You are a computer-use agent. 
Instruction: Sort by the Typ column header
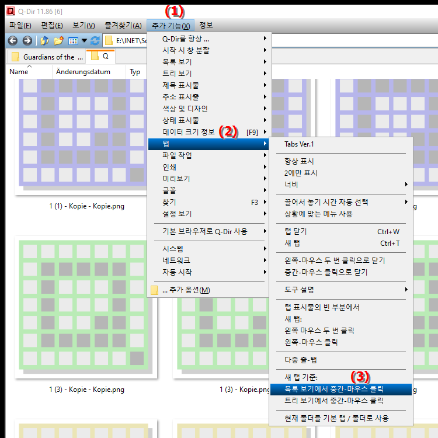(x=136, y=72)
